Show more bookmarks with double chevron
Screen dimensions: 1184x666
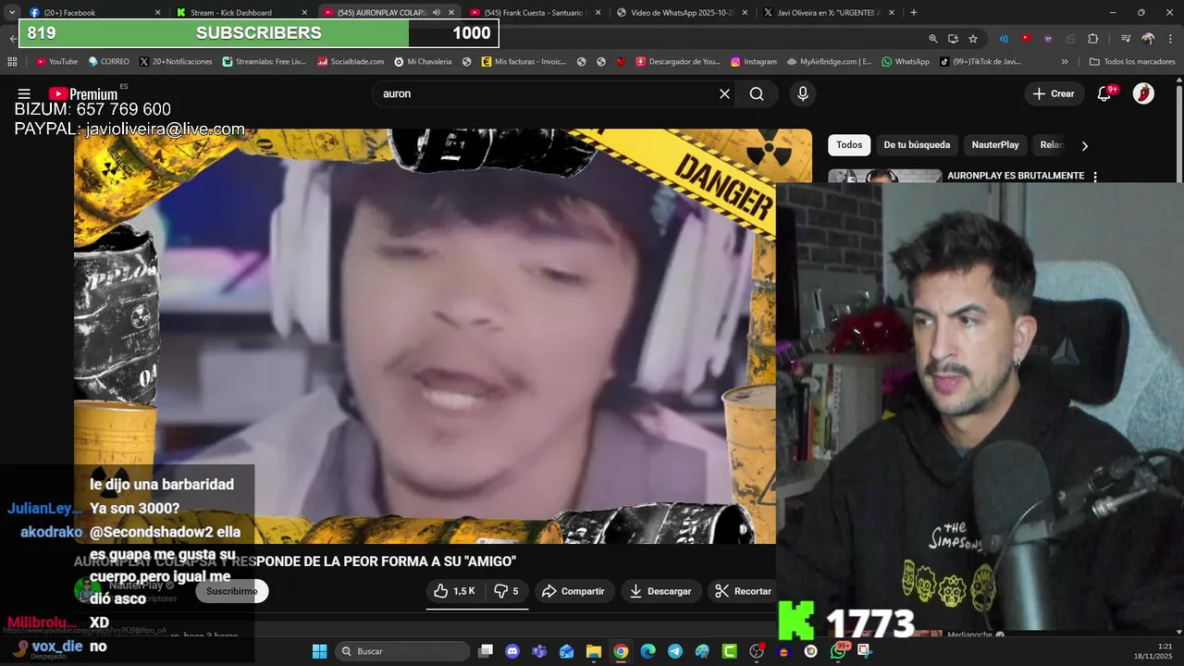point(1065,62)
